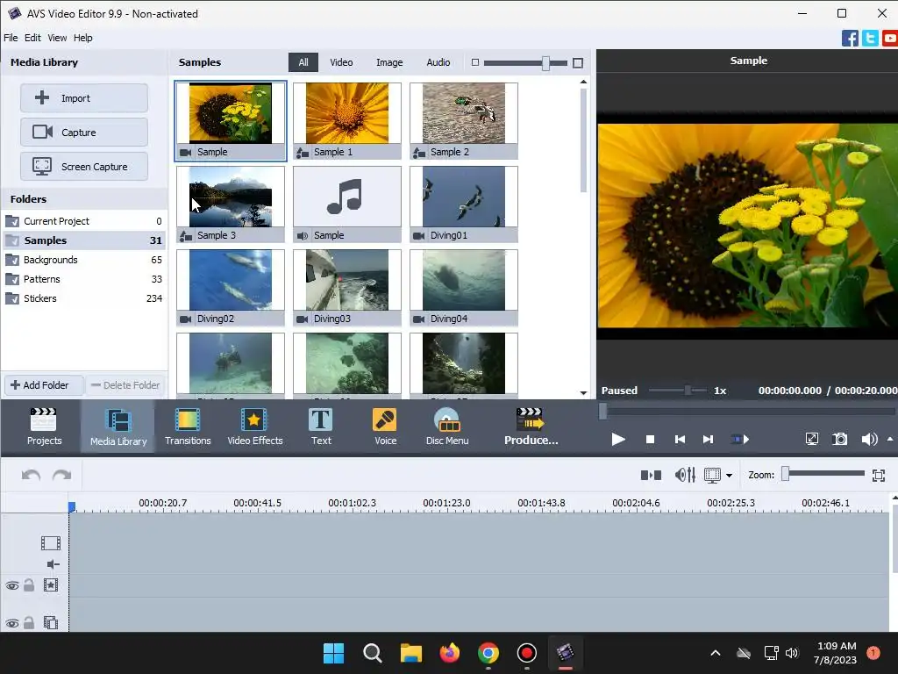Click the video effects track star icon

point(50,585)
